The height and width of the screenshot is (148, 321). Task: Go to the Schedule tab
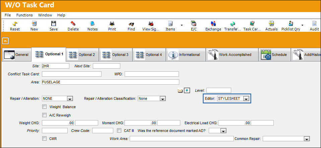point(274,55)
